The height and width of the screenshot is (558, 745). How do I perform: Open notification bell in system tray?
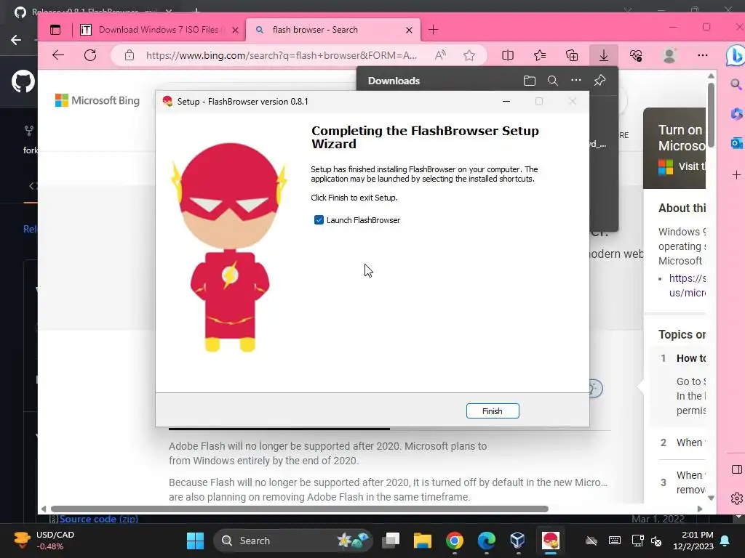[725, 541]
